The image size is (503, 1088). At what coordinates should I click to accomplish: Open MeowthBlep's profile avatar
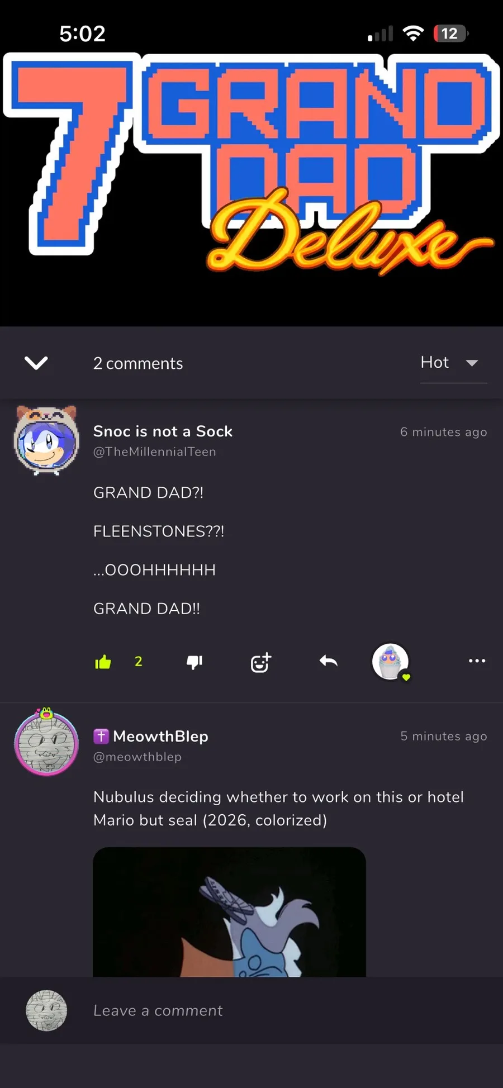tap(46, 742)
